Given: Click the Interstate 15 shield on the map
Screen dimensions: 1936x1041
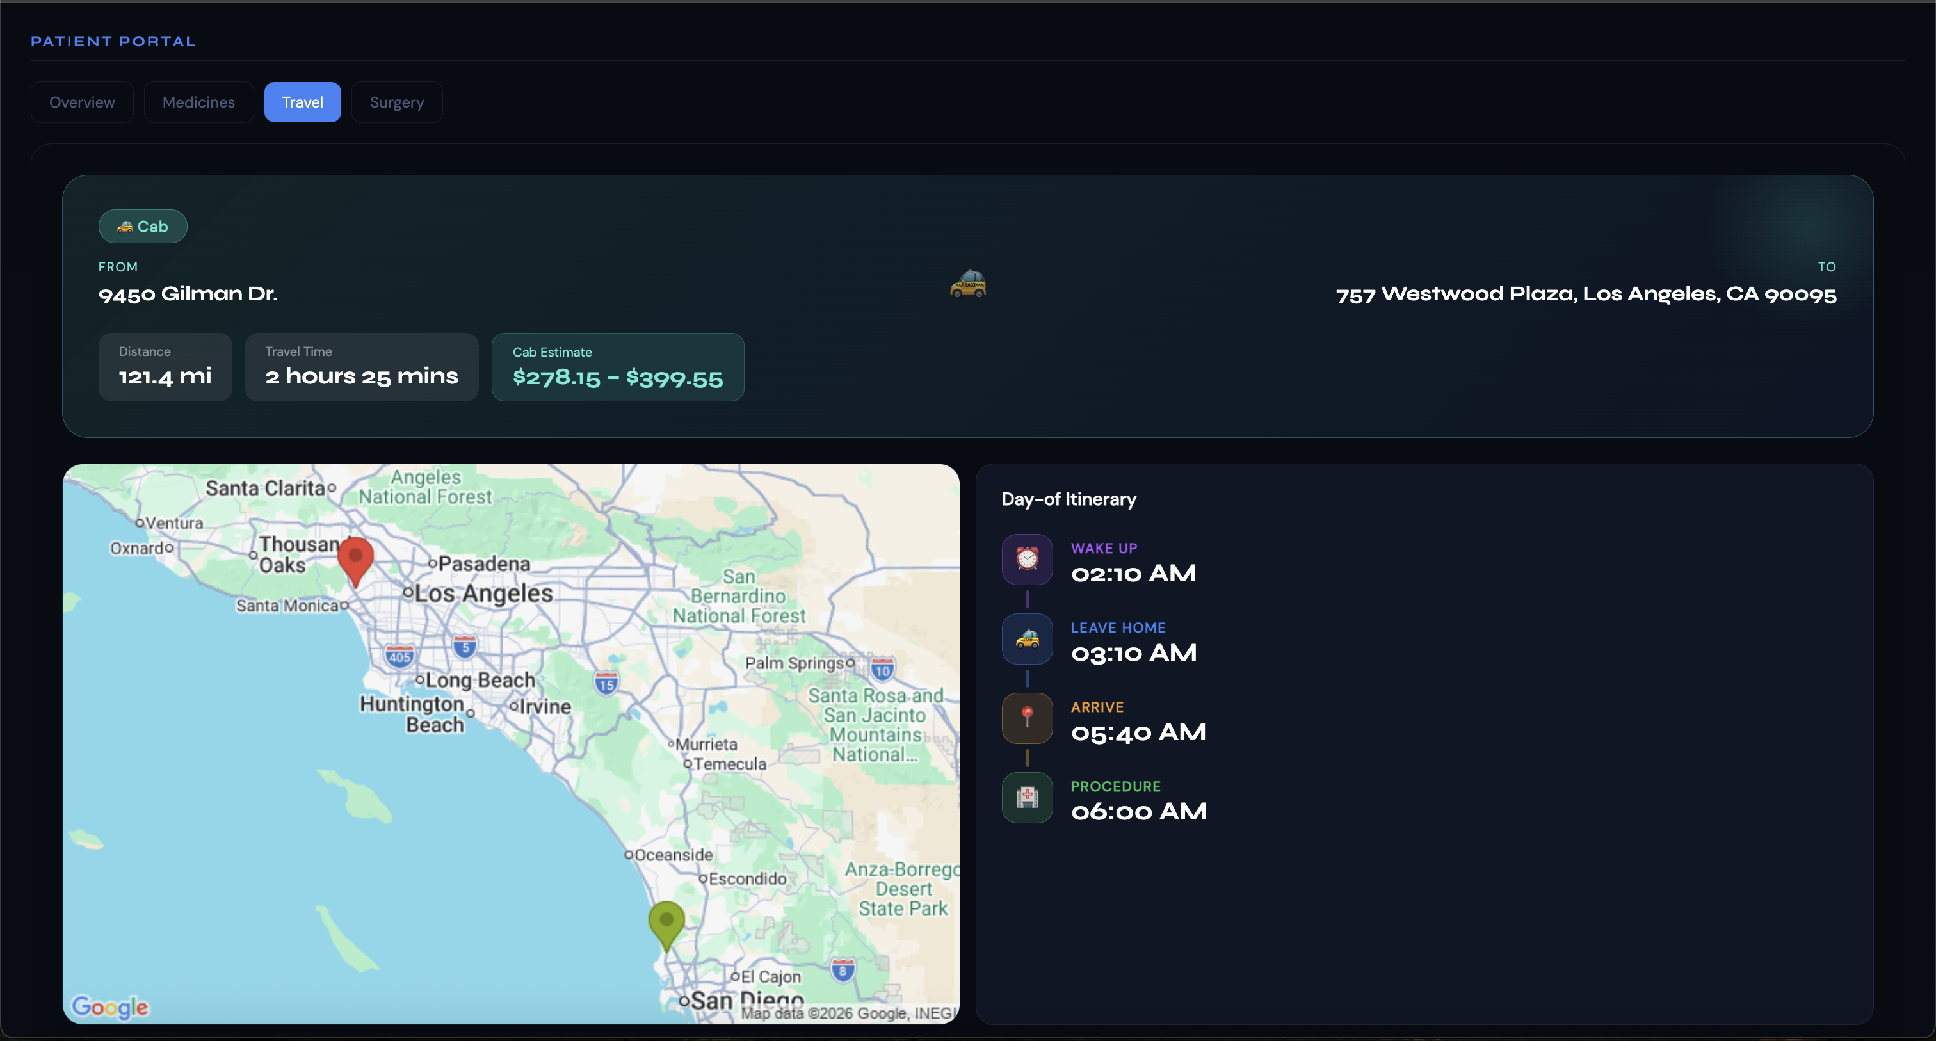Looking at the screenshot, I should [x=606, y=683].
